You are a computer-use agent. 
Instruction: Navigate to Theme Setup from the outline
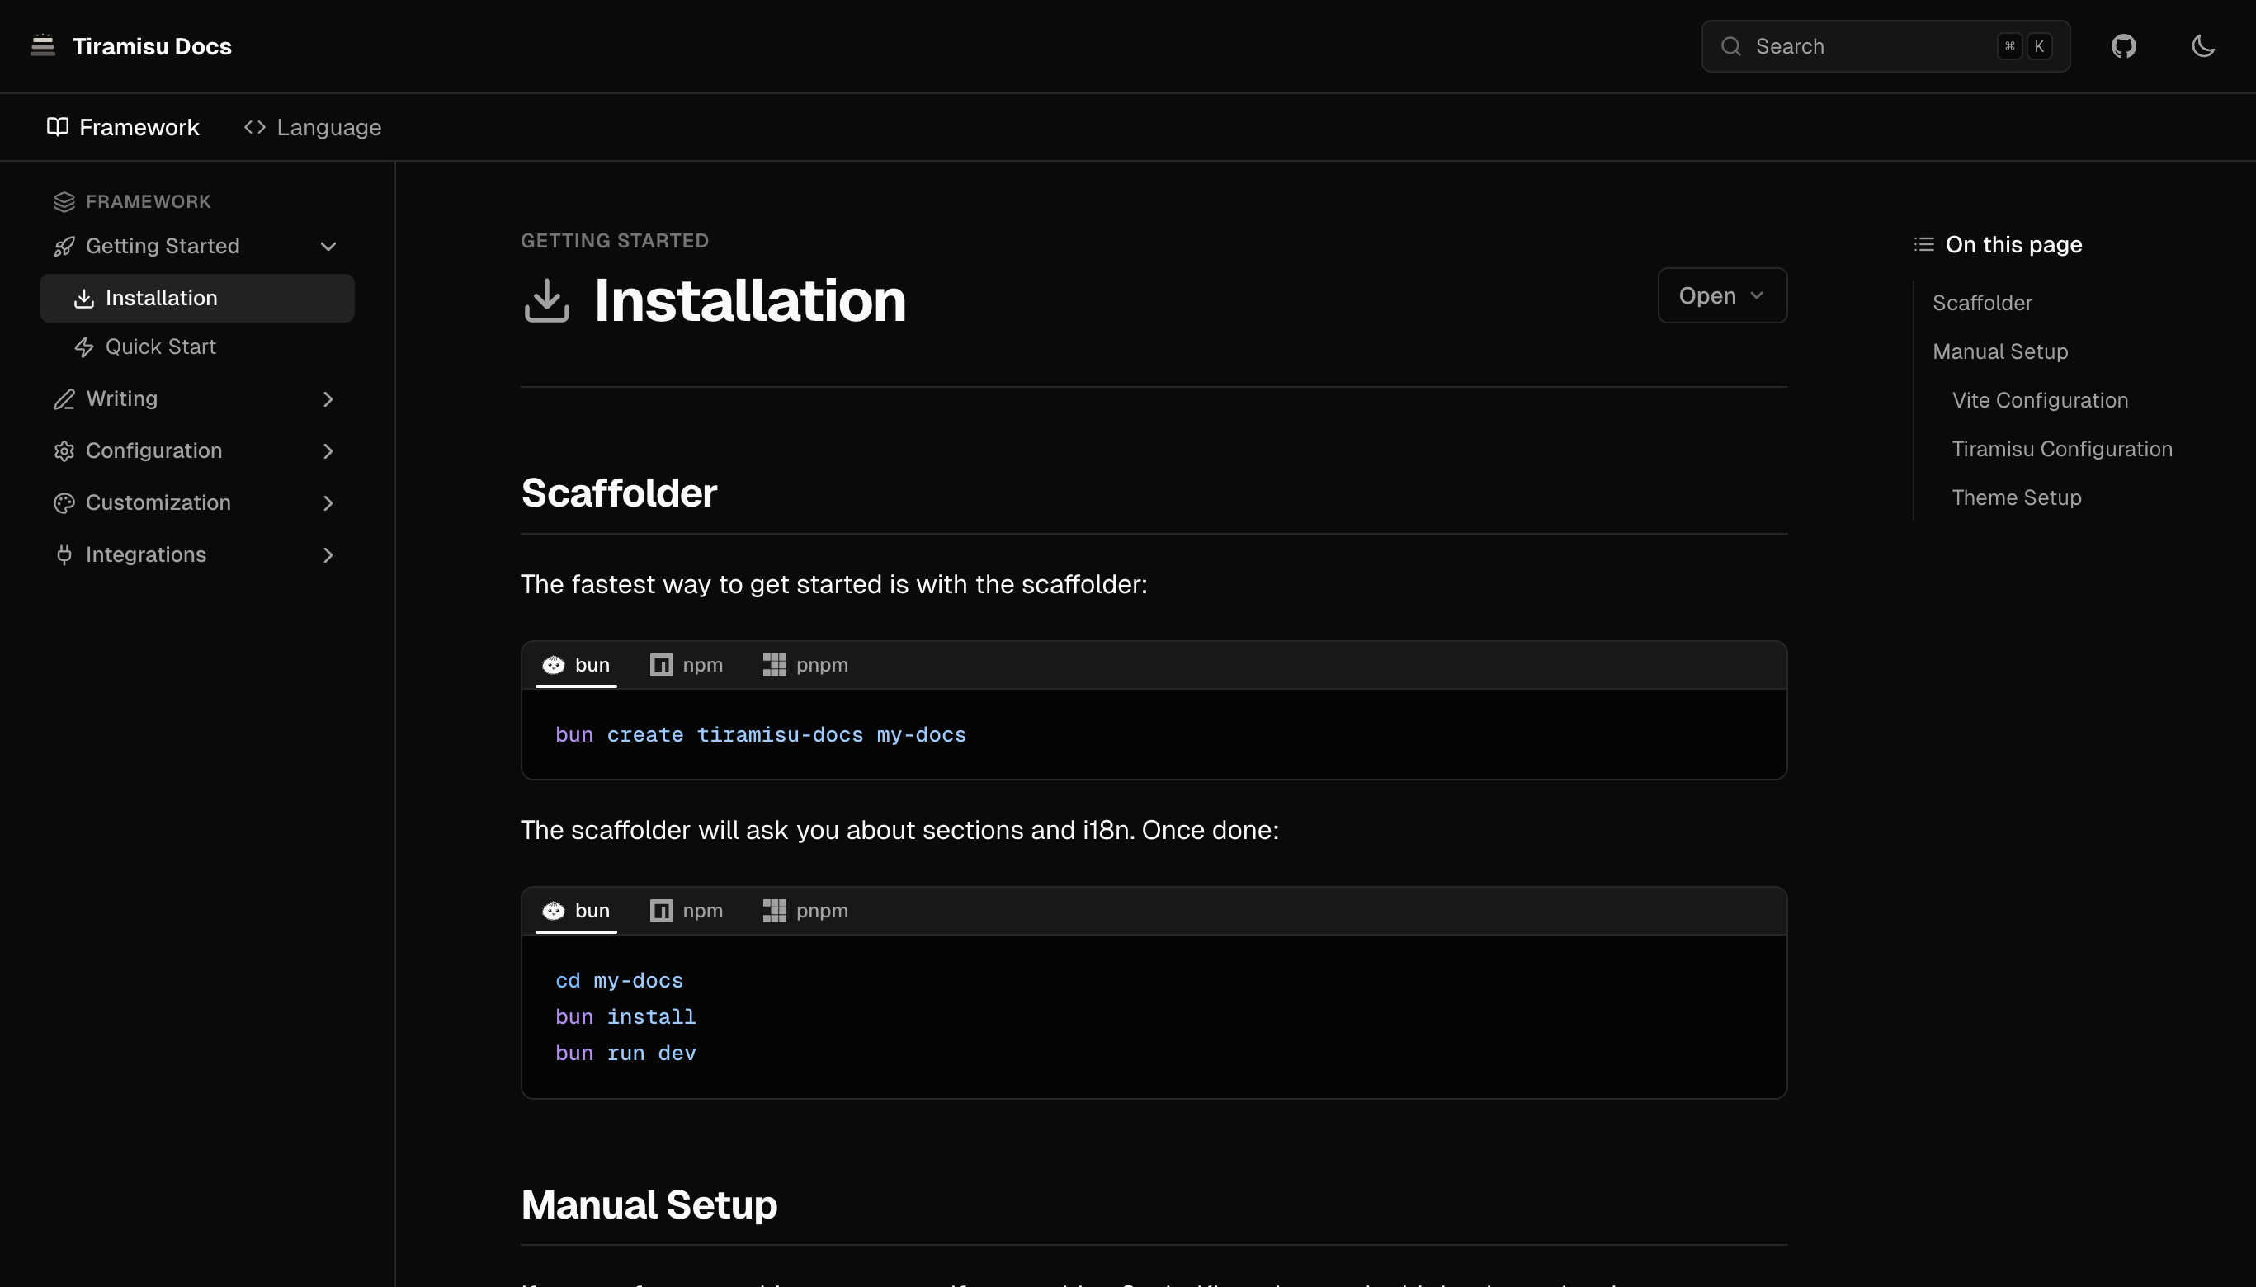coord(2017,497)
